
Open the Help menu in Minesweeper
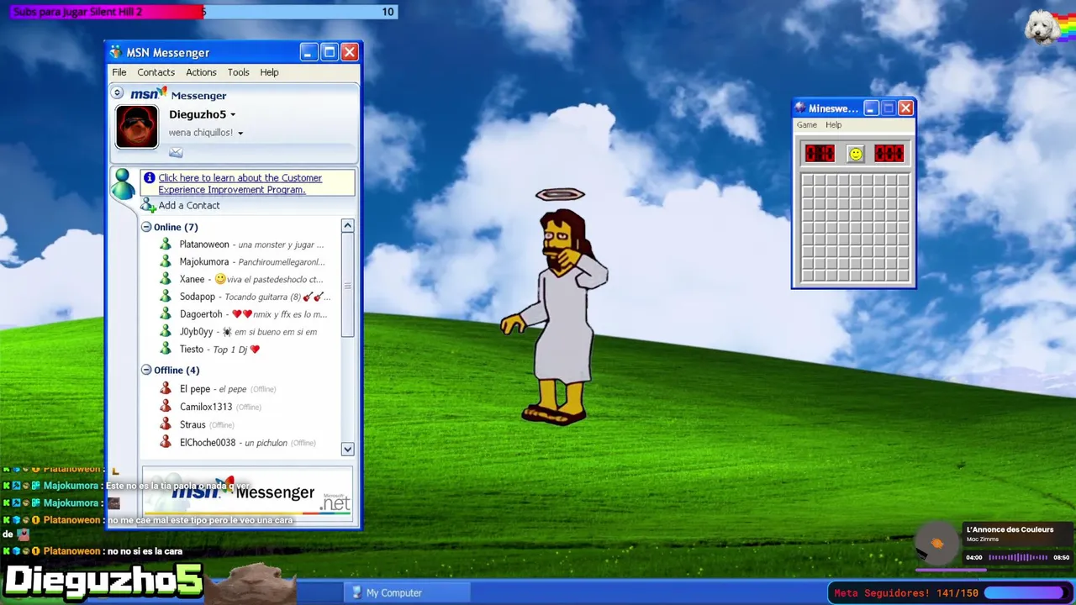tap(833, 124)
